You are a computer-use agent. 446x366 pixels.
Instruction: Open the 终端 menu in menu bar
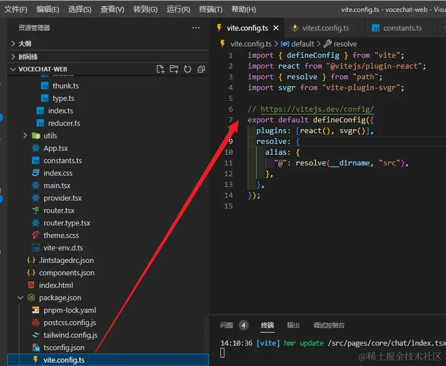click(x=211, y=9)
